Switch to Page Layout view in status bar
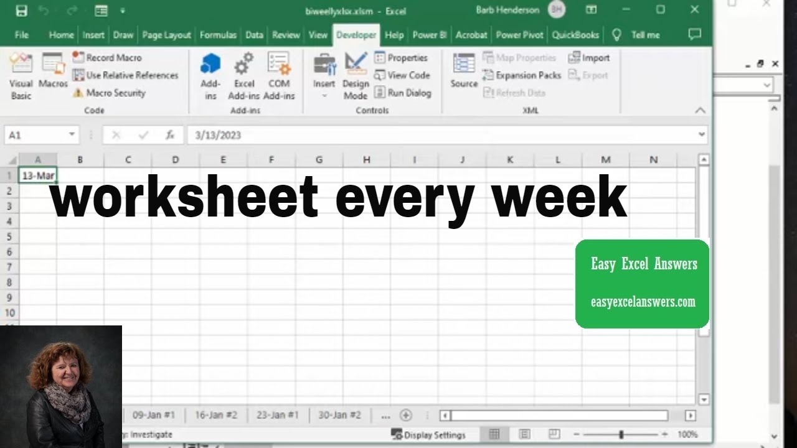Viewport: 797px width, 448px height. click(524, 434)
